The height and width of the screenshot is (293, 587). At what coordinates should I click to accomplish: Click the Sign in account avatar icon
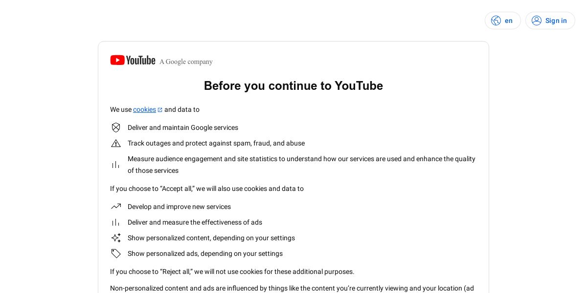point(537,21)
